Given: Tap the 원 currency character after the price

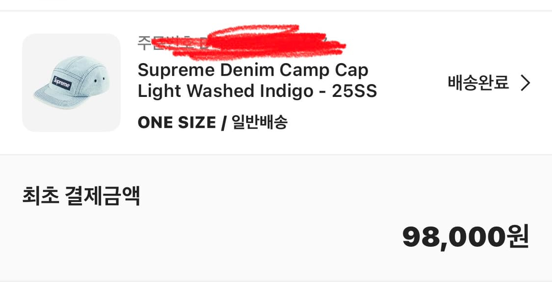Looking at the screenshot, I should tap(518, 236).
